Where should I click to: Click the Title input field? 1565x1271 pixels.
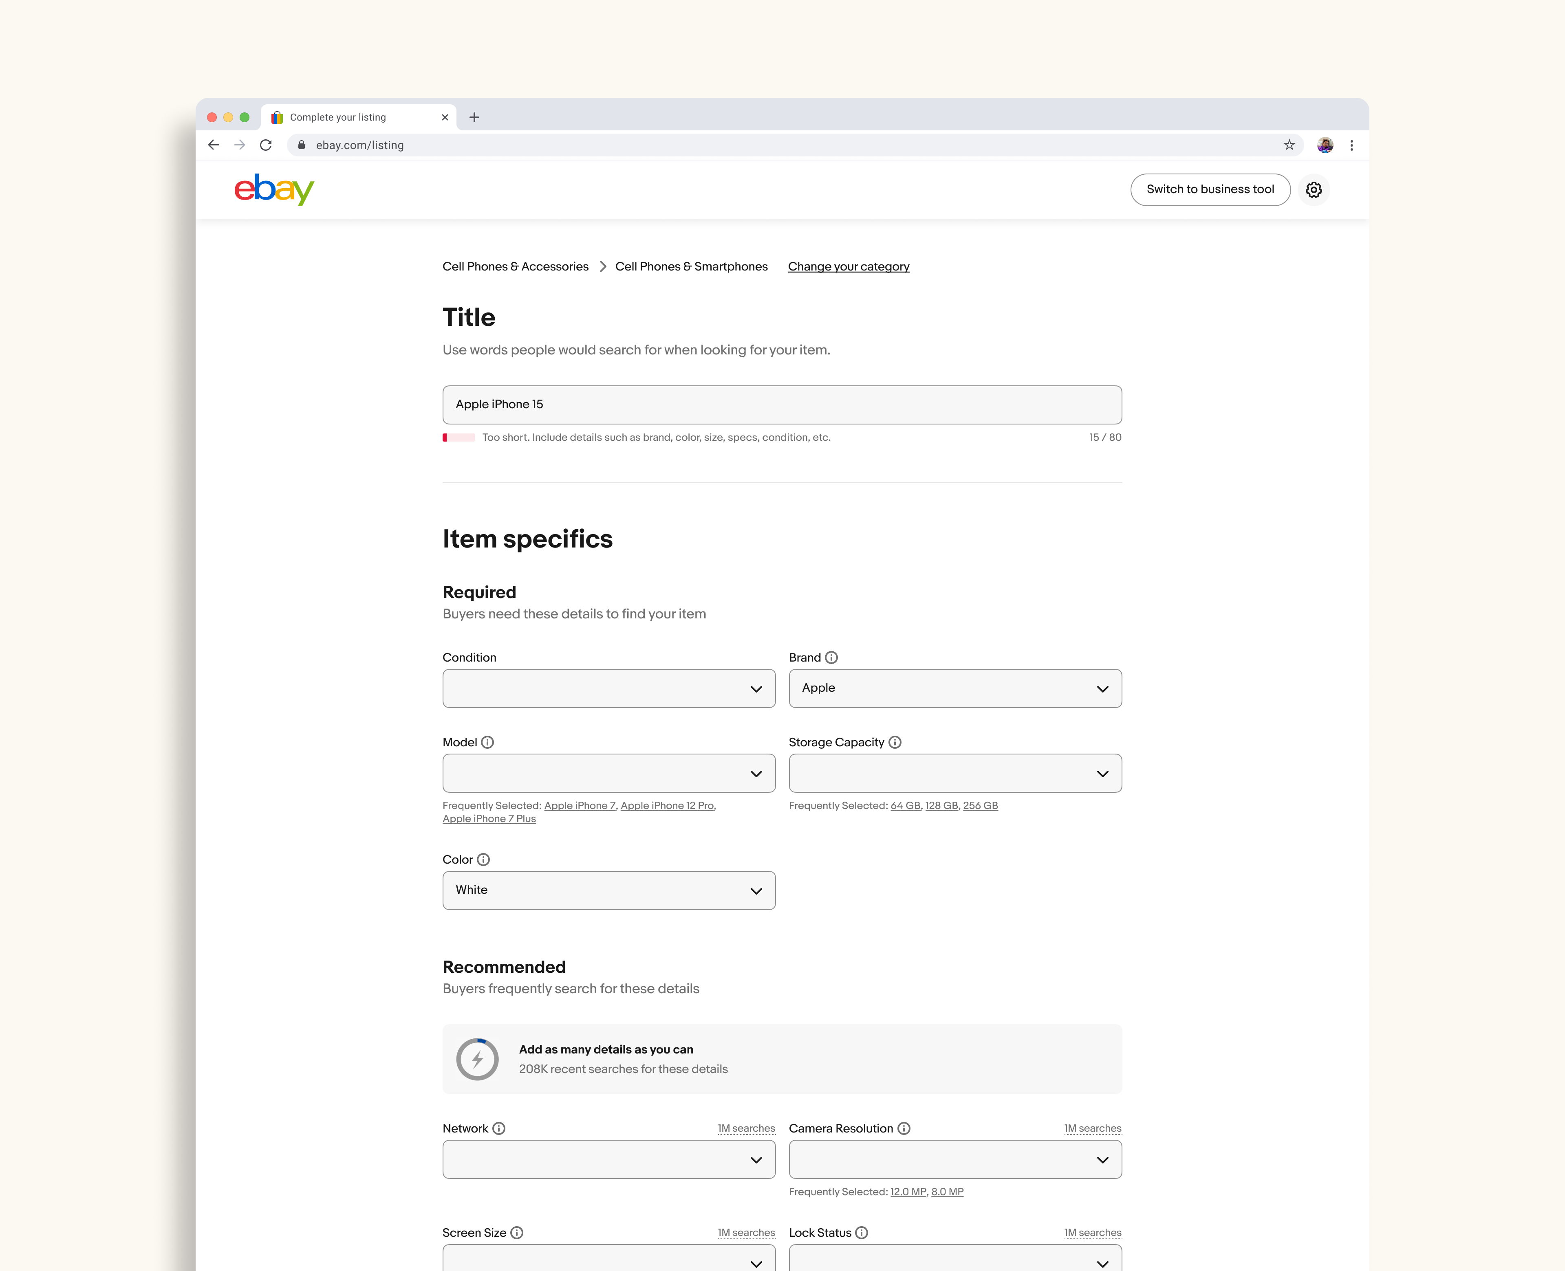click(x=782, y=405)
